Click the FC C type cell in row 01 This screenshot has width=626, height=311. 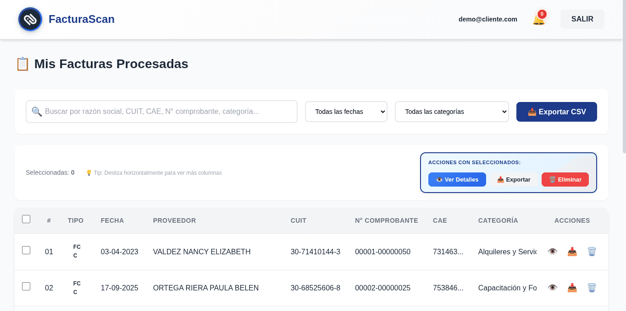point(77,251)
